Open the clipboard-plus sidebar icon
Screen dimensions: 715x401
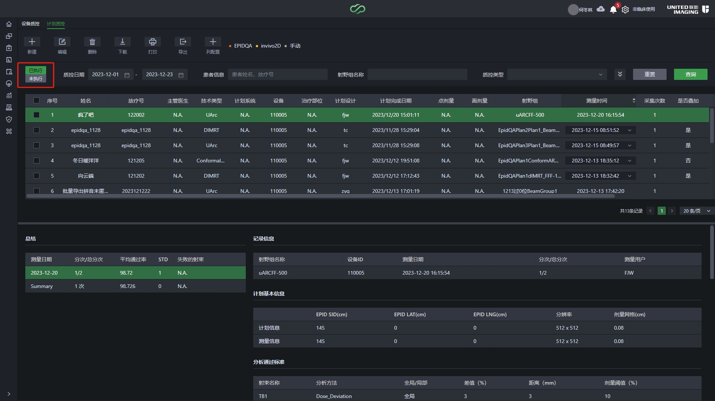(x=9, y=48)
